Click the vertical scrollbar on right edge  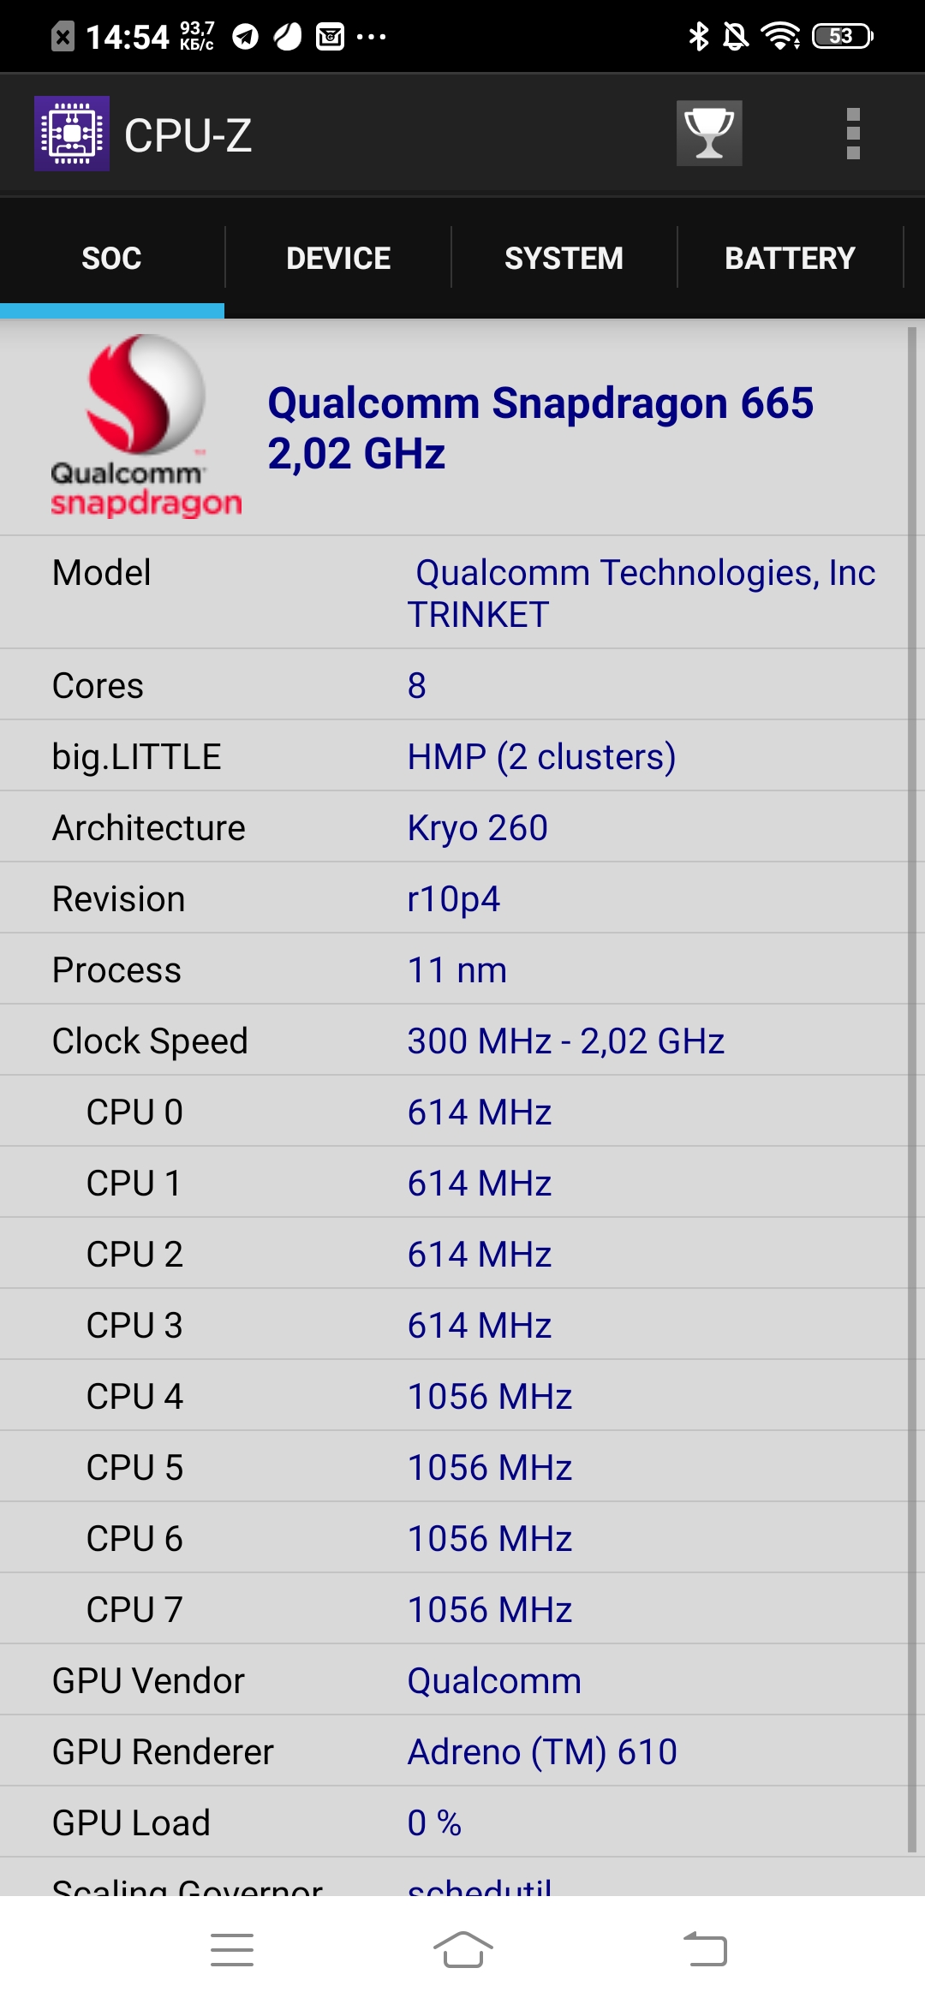pyautogui.click(x=912, y=1088)
